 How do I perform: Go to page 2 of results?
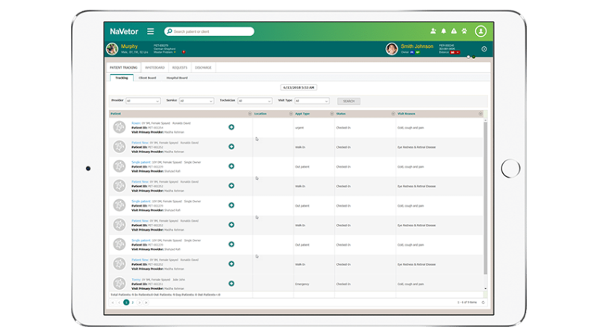tap(132, 302)
